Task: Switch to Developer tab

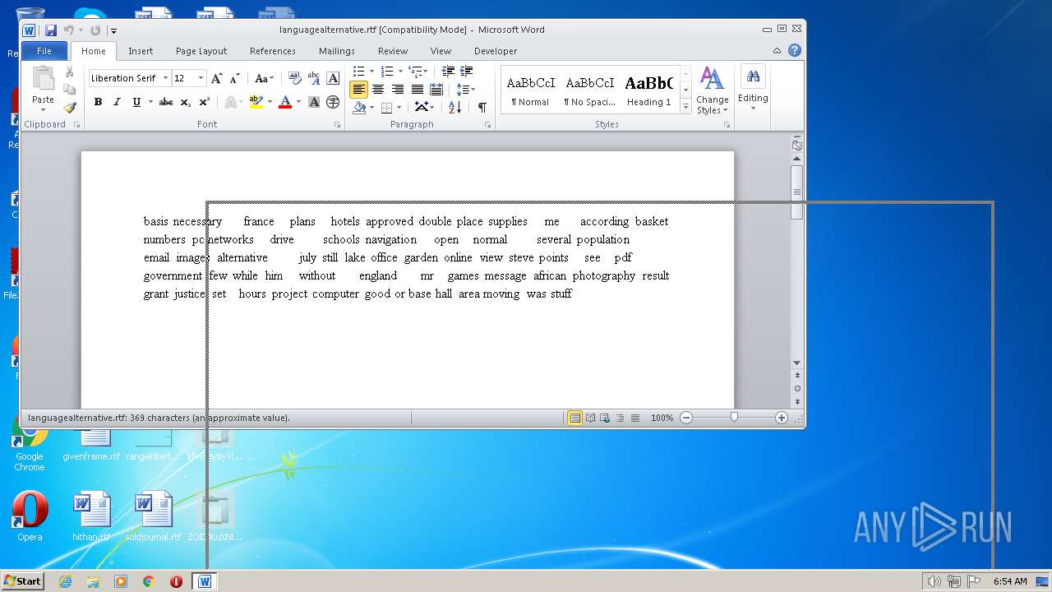Action: point(496,51)
